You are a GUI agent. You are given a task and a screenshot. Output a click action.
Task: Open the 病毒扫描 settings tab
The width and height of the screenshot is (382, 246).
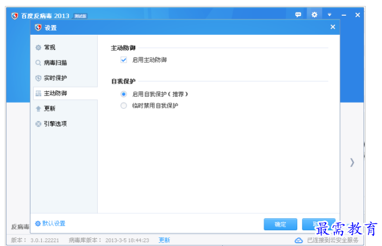coord(65,62)
